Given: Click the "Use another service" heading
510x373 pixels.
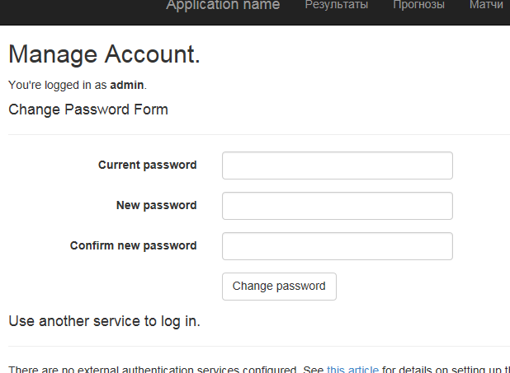Looking at the screenshot, I should (x=104, y=320).
